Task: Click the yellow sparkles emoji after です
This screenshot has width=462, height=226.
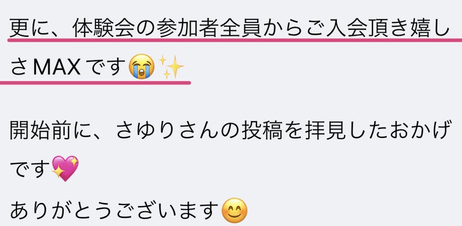Action: pyautogui.click(x=171, y=66)
